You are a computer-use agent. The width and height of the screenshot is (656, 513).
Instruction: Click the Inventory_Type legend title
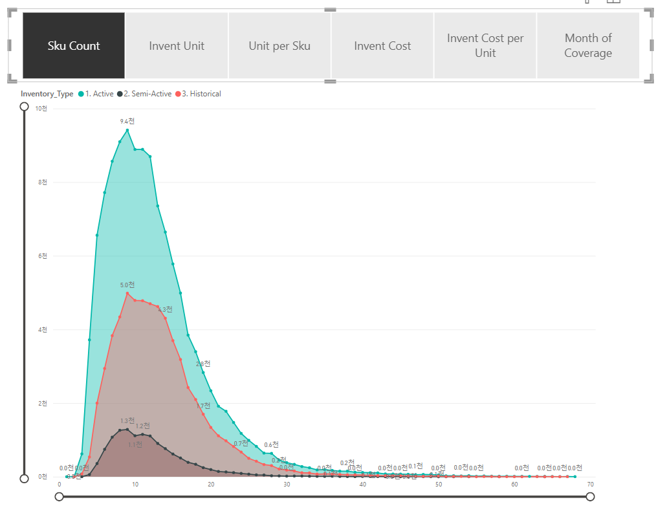[47, 94]
